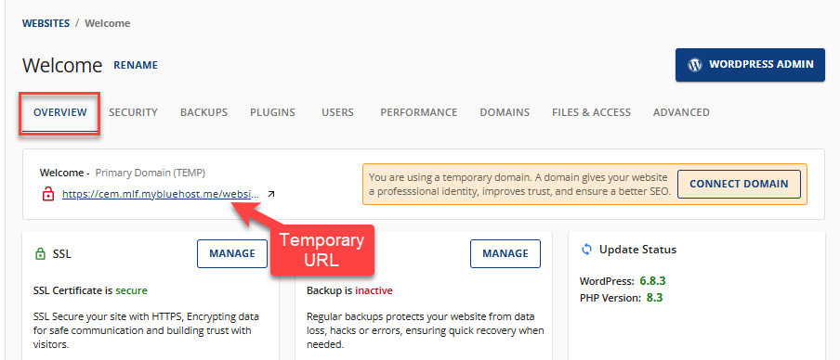Click the Update Status heading
The image size is (840, 360).
637,250
